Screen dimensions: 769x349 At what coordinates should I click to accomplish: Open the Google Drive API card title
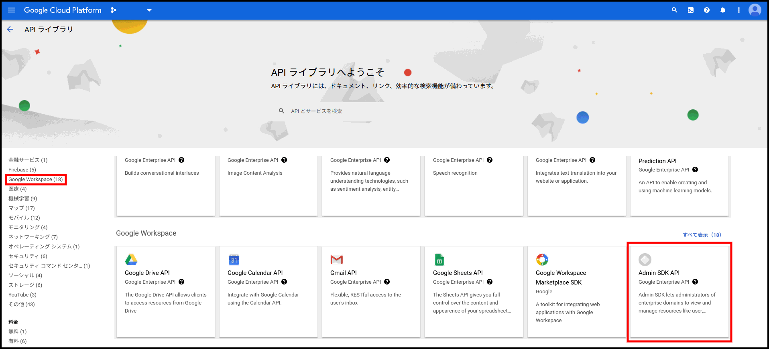(x=147, y=272)
